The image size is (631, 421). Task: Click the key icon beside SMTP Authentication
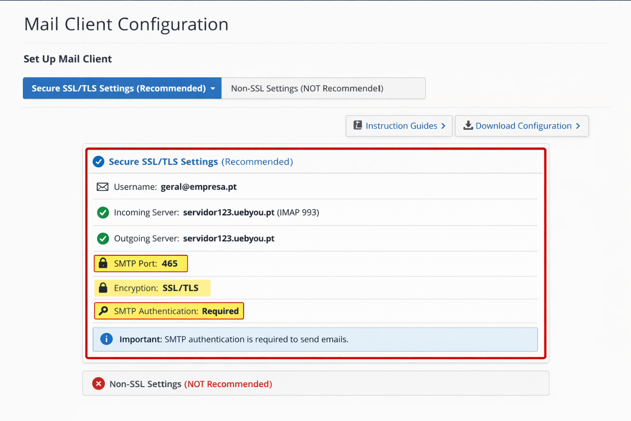click(104, 311)
